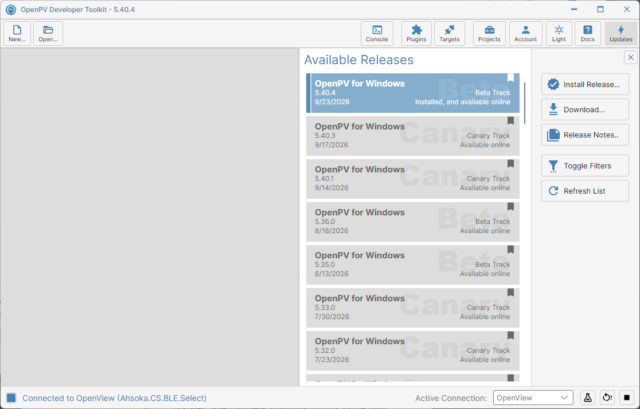Click the blue connection status indicator square
This screenshot has height=409, width=640.
pyautogui.click(x=11, y=398)
